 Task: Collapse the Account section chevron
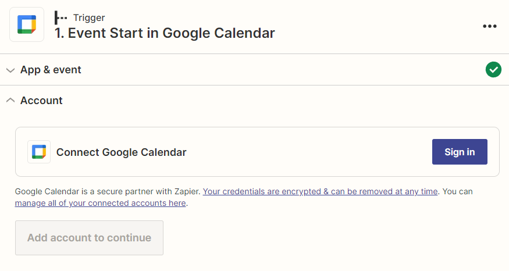pyautogui.click(x=10, y=101)
